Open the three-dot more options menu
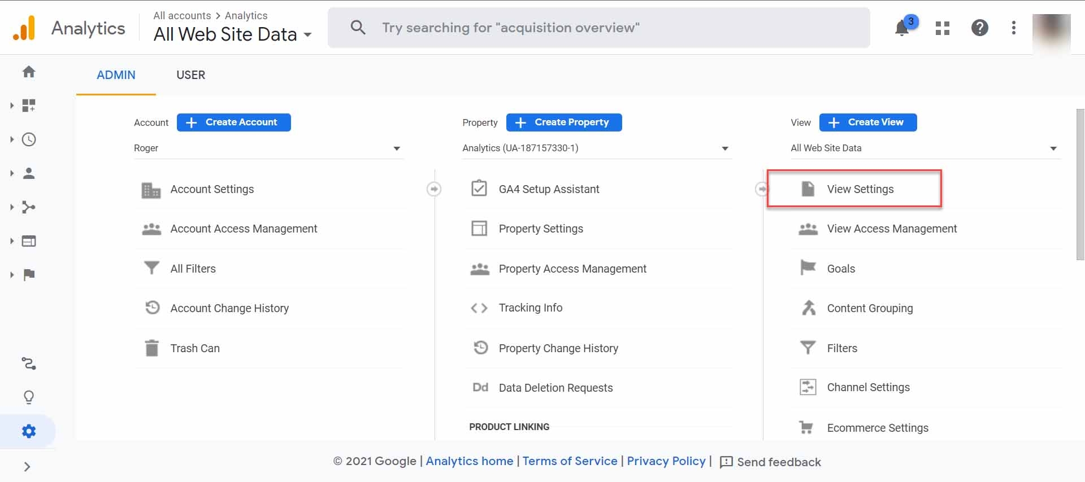1085x482 pixels. (1014, 28)
